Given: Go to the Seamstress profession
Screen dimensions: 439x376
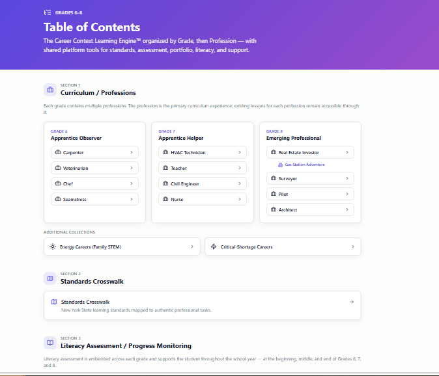Looking at the screenshot, I should tap(94, 199).
